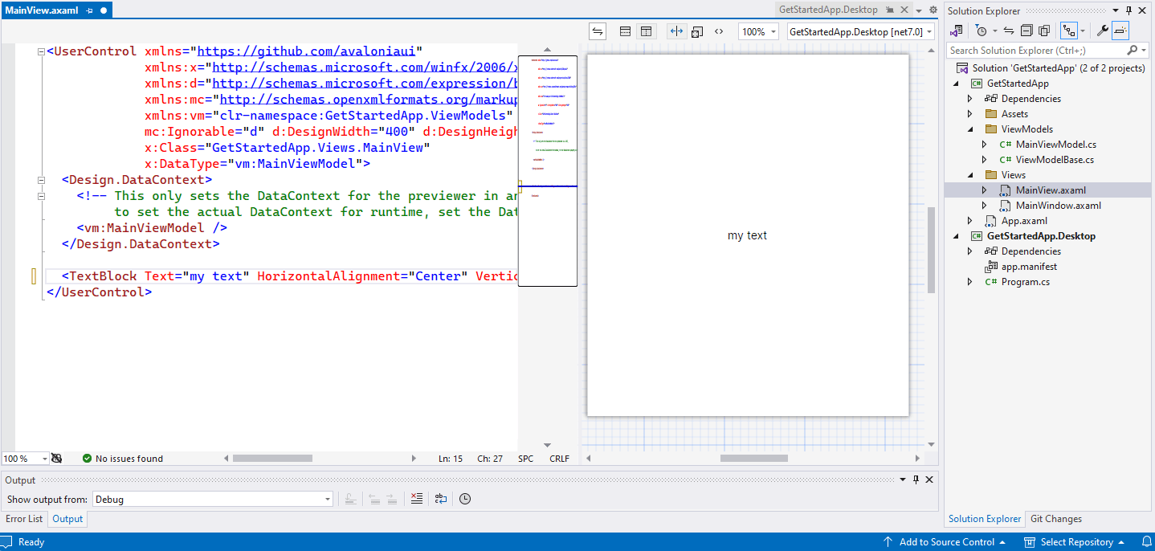Screen dimensions: 1155x551
Task: Click the Search Solution Explorer field
Action: [1036, 50]
